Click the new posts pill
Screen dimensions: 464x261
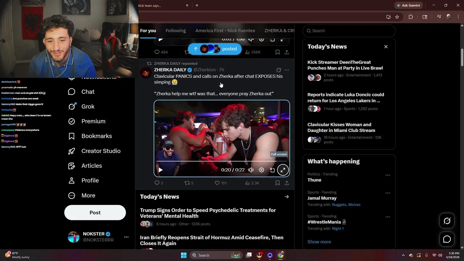[215, 49]
